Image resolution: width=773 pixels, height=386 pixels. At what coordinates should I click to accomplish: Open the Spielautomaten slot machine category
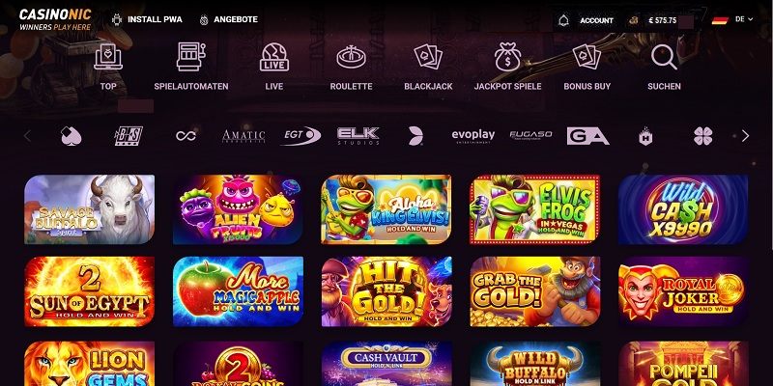190,57
